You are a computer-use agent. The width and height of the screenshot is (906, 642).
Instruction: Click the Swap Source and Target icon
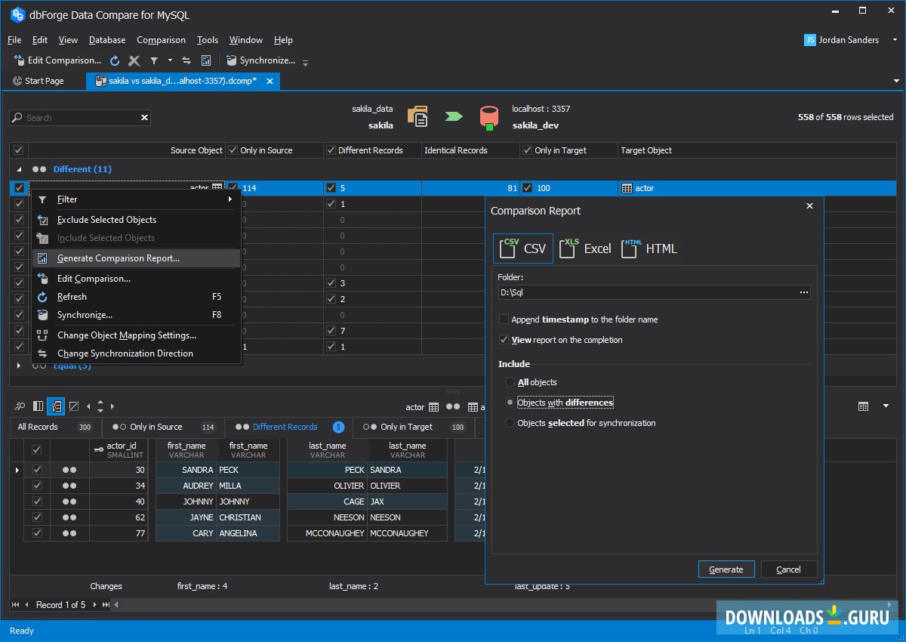pyautogui.click(x=186, y=60)
